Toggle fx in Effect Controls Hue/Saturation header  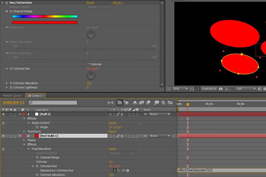7,3
